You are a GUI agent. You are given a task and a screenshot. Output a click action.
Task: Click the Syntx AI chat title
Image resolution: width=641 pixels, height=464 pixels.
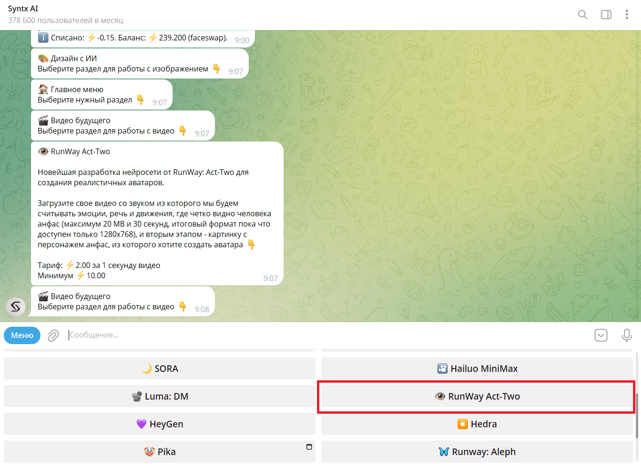[23, 9]
